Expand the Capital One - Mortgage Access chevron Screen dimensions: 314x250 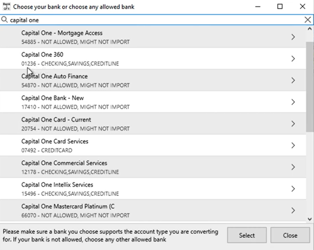pos(293,37)
